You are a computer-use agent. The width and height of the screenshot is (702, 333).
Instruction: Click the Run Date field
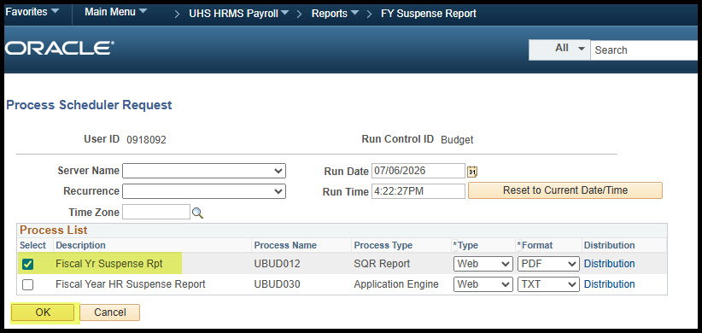coord(418,171)
